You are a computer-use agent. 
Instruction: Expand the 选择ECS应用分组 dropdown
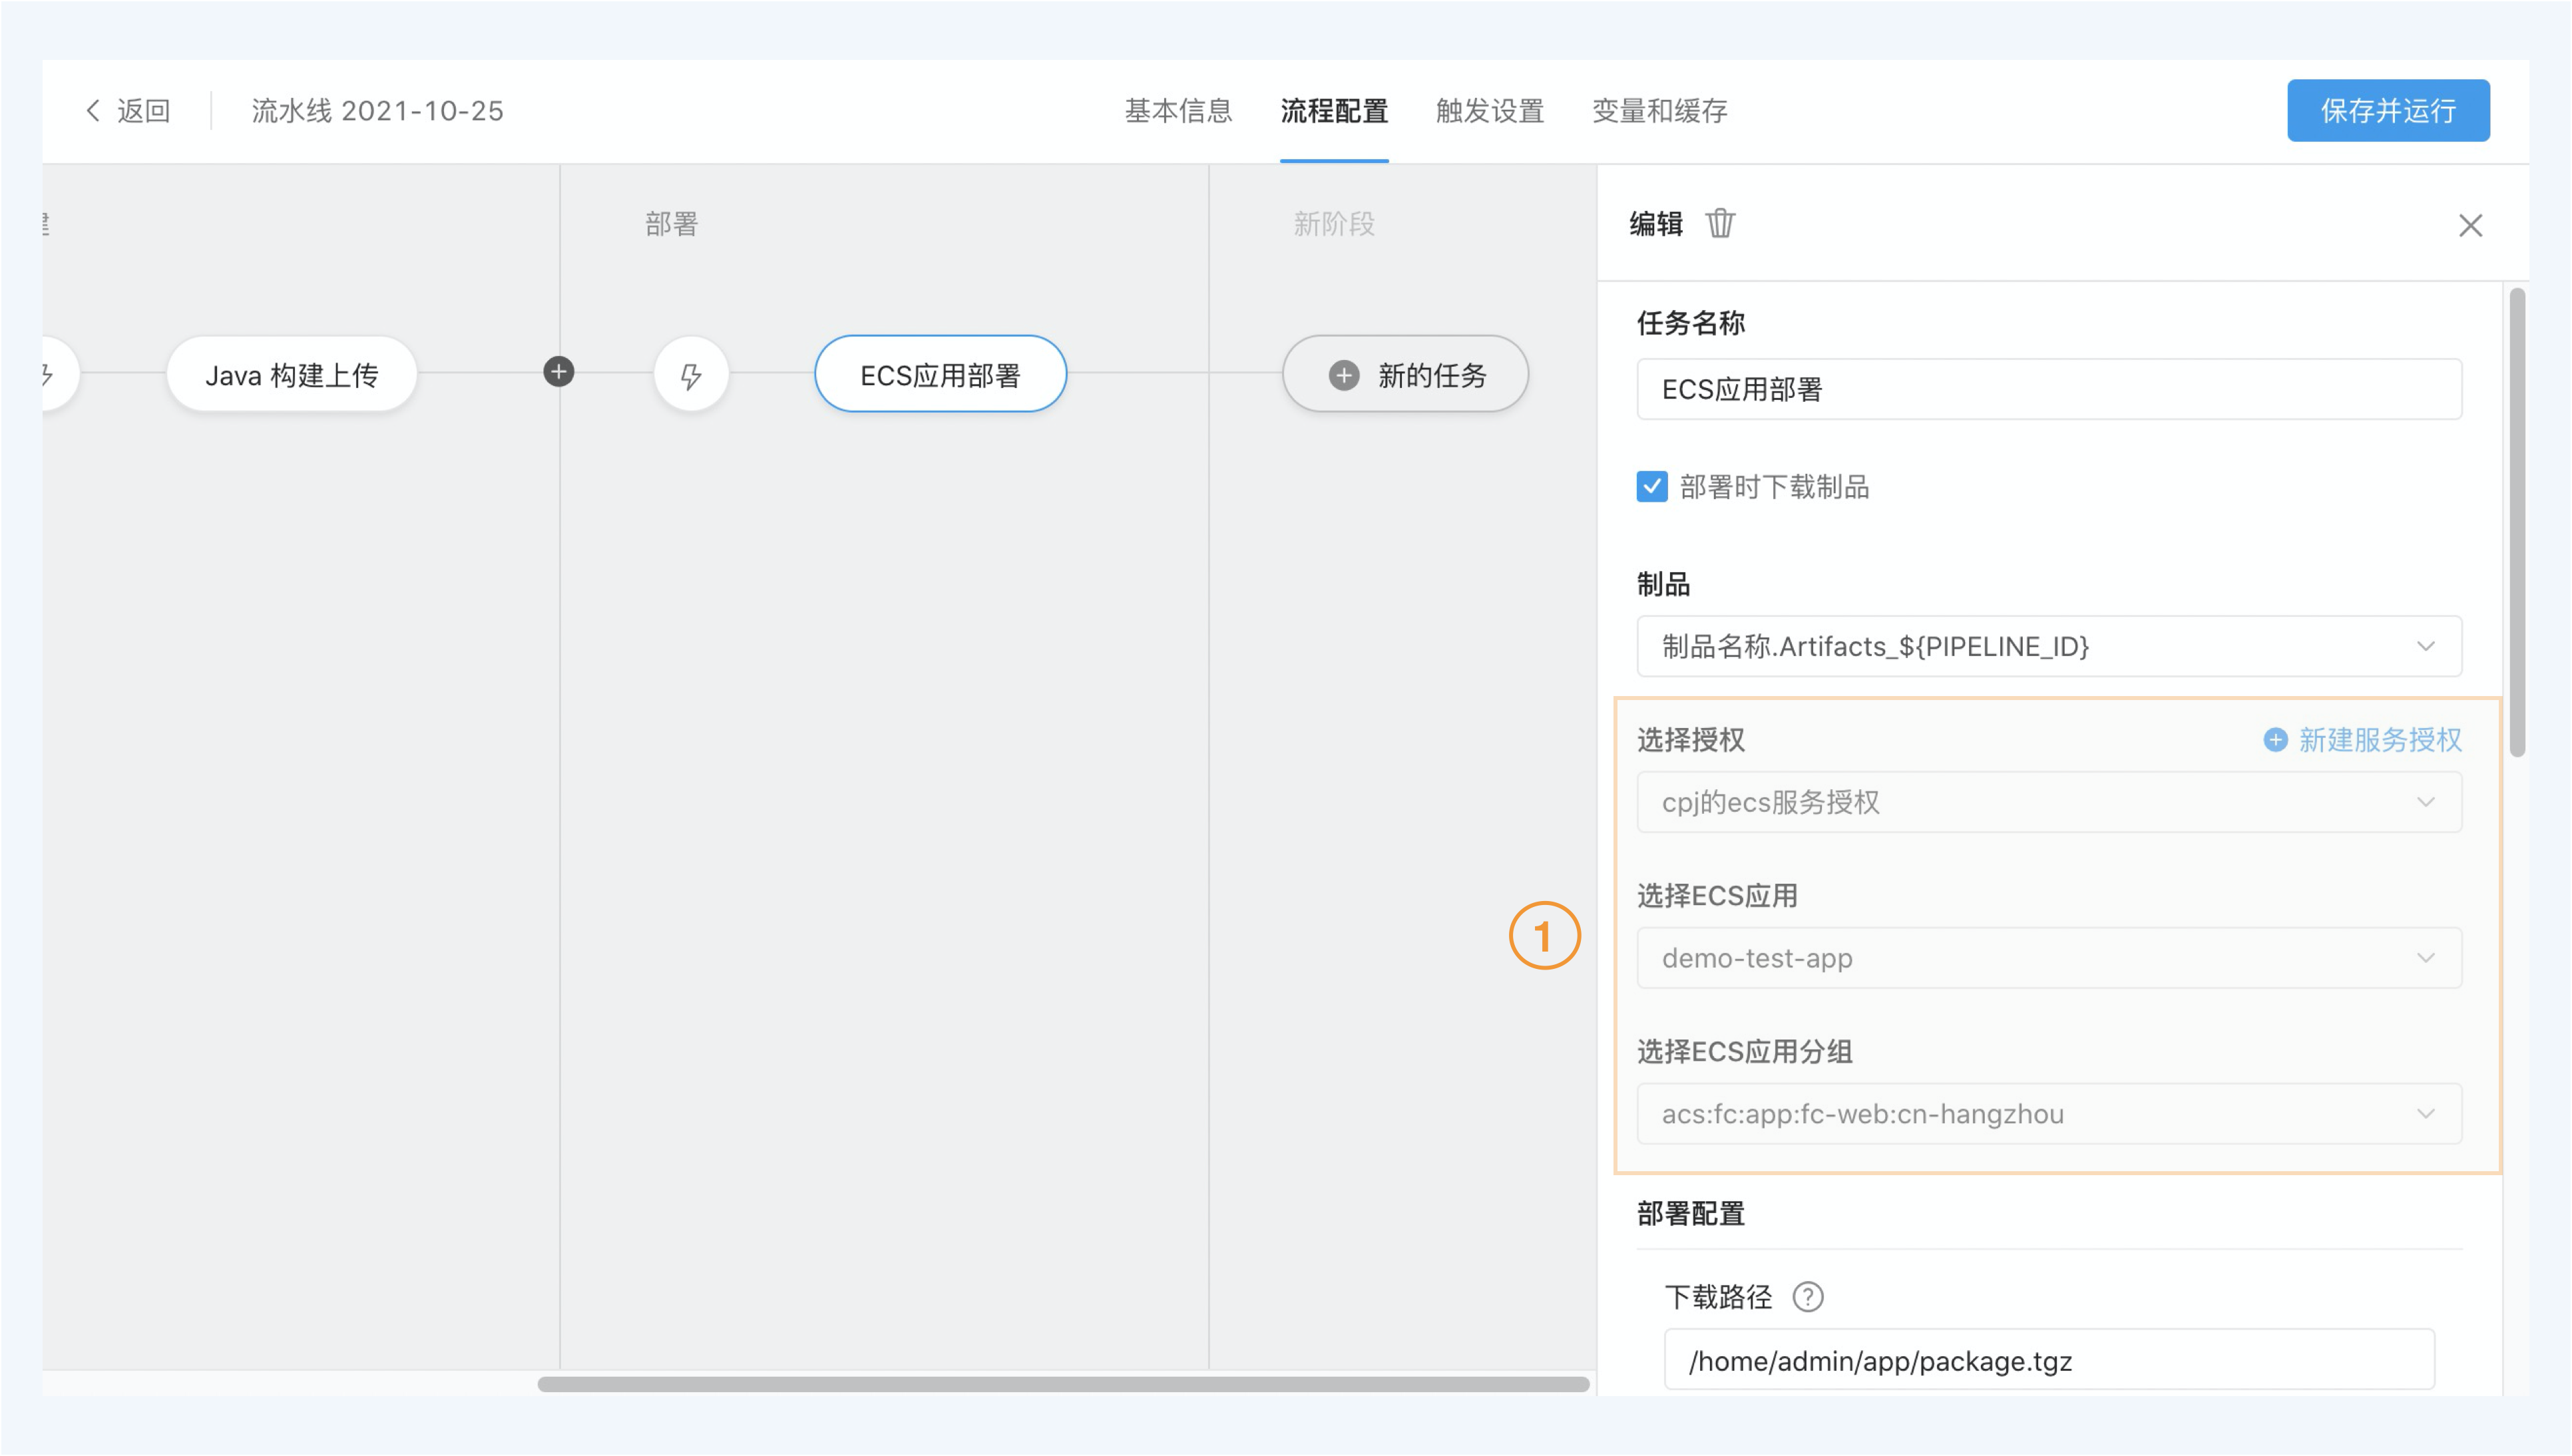(x=2049, y=1114)
